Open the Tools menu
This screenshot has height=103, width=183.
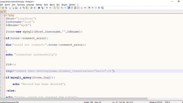pyautogui.click(x=46, y=5)
